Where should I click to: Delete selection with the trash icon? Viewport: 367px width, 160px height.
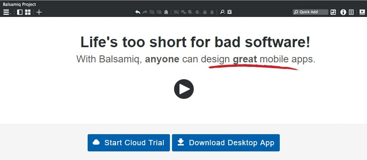coord(212,12)
